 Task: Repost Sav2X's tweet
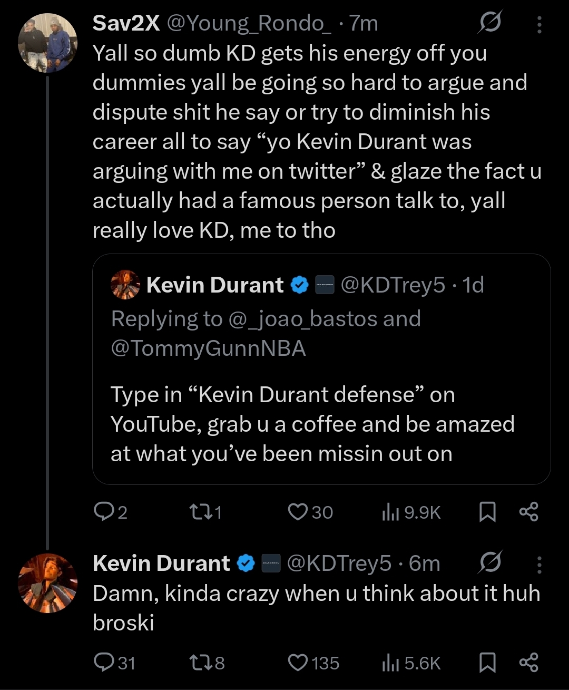point(198,512)
